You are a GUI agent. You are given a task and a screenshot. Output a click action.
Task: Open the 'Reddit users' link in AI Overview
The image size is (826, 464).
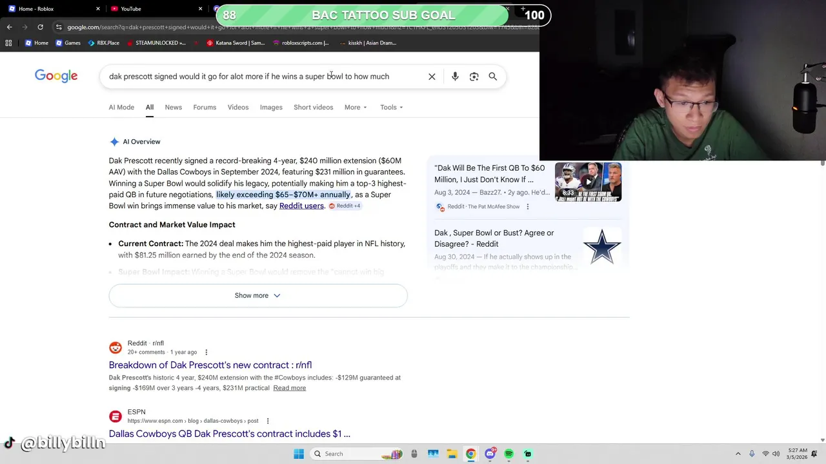pos(301,206)
